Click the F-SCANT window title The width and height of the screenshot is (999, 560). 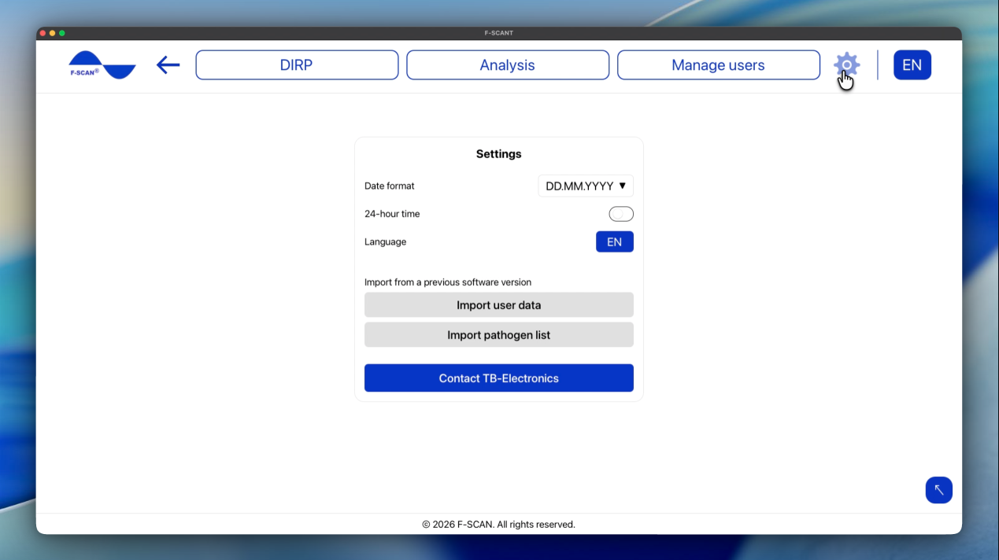point(499,33)
